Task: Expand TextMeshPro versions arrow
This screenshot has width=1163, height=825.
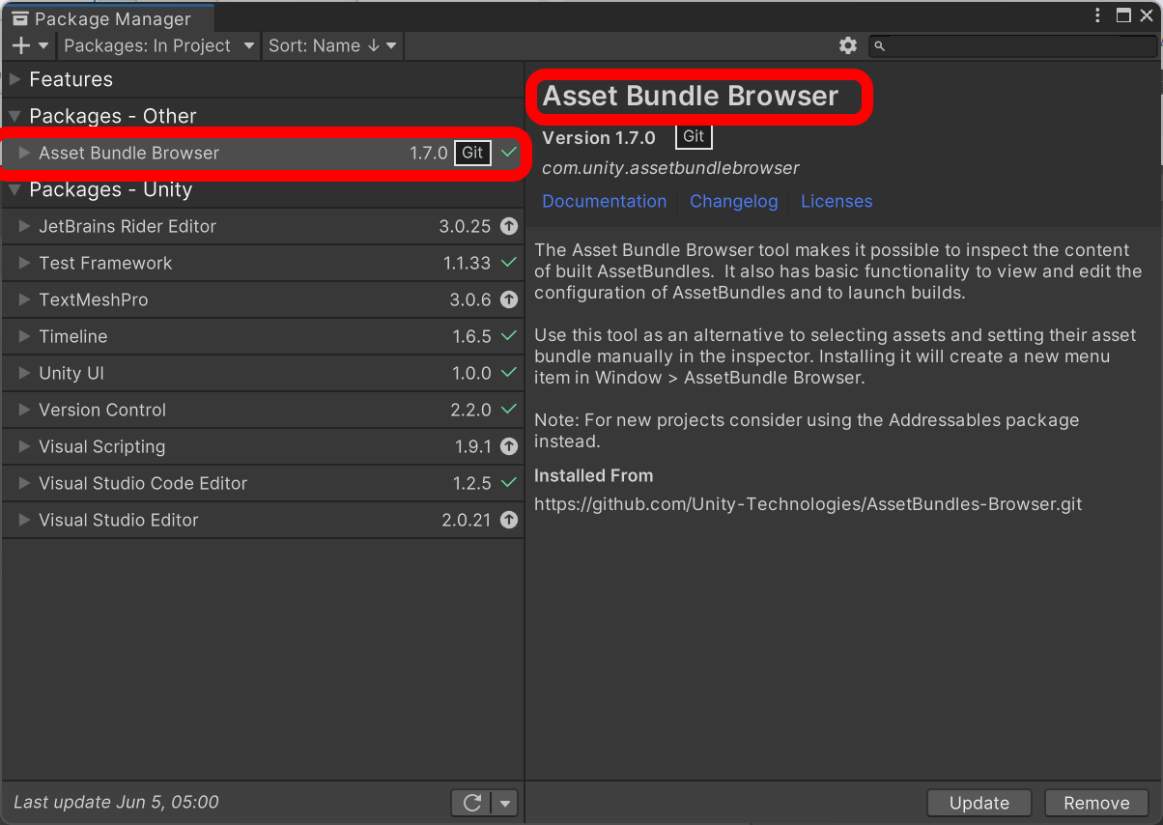Action: tap(24, 299)
